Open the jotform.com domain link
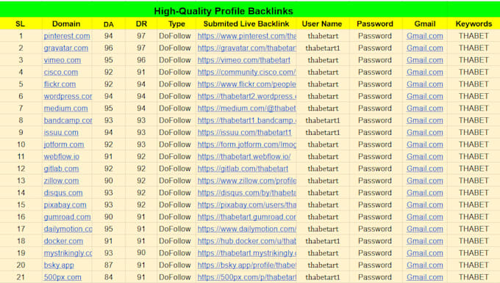The height and width of the screenshot is (283, 500). pyautogui.click(x=64, y=144)
